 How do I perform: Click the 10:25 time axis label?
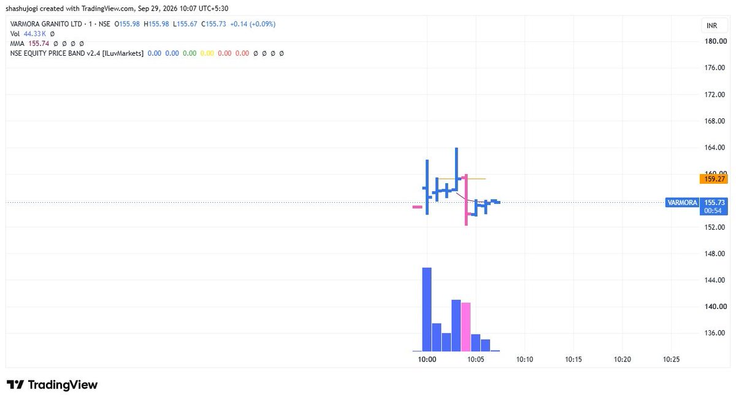(x=672, y=360)
